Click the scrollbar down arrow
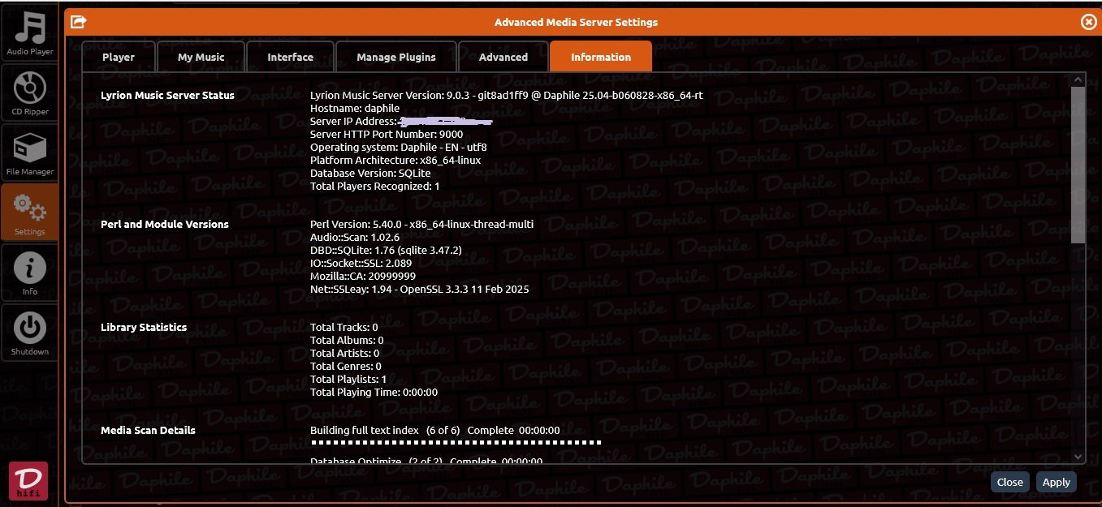Viewport: 1102px width, 507px height. [x=1078, y=457]
